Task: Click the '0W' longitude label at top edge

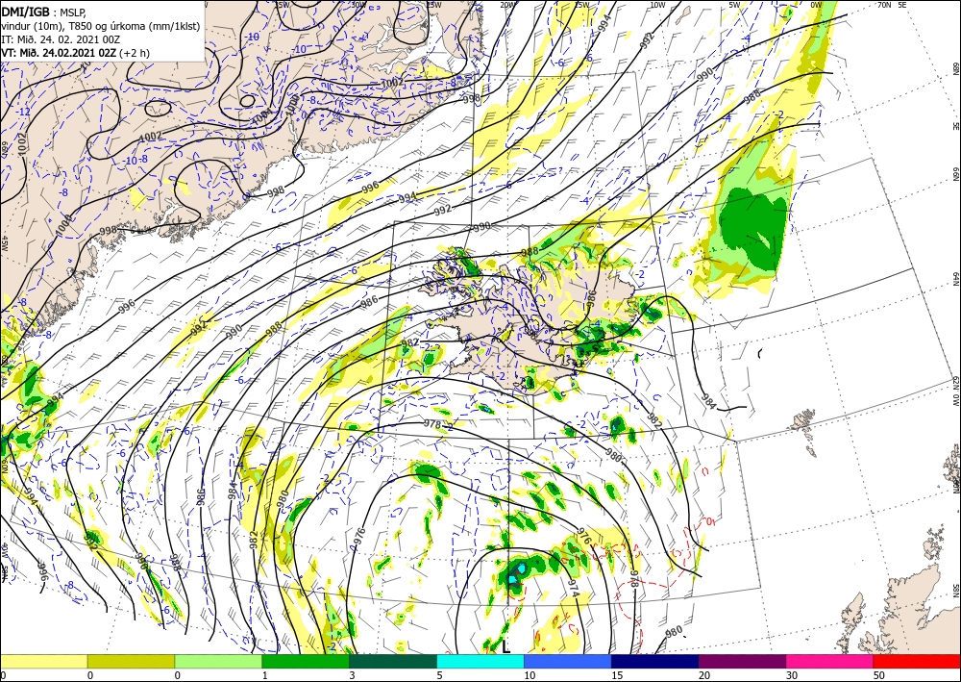Action: (816, 5)
